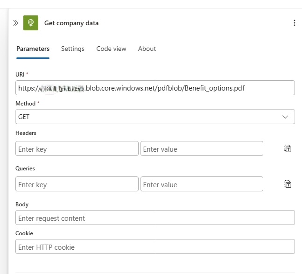The image size is (302, 274).
Task: Focus the Headers Enter key field
Action: tap(77, 148)
